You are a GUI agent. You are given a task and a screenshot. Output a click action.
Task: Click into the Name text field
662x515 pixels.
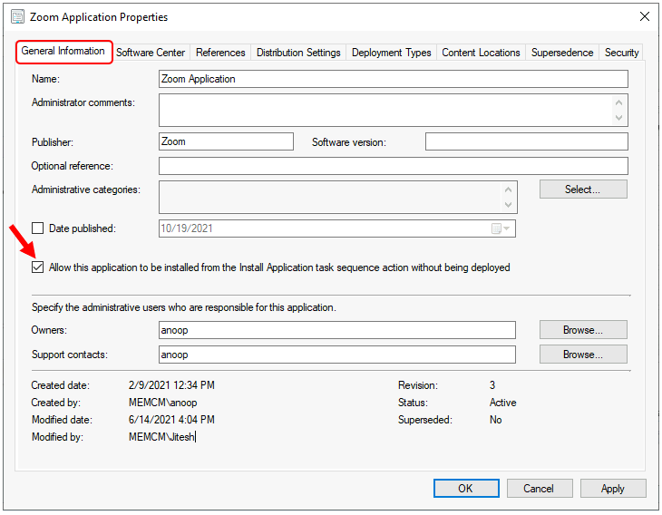tap(393, 79)
